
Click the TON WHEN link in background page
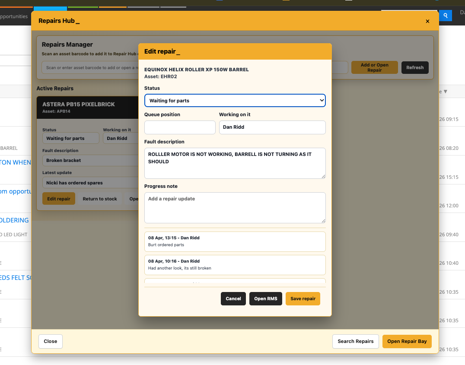point(16,162)
